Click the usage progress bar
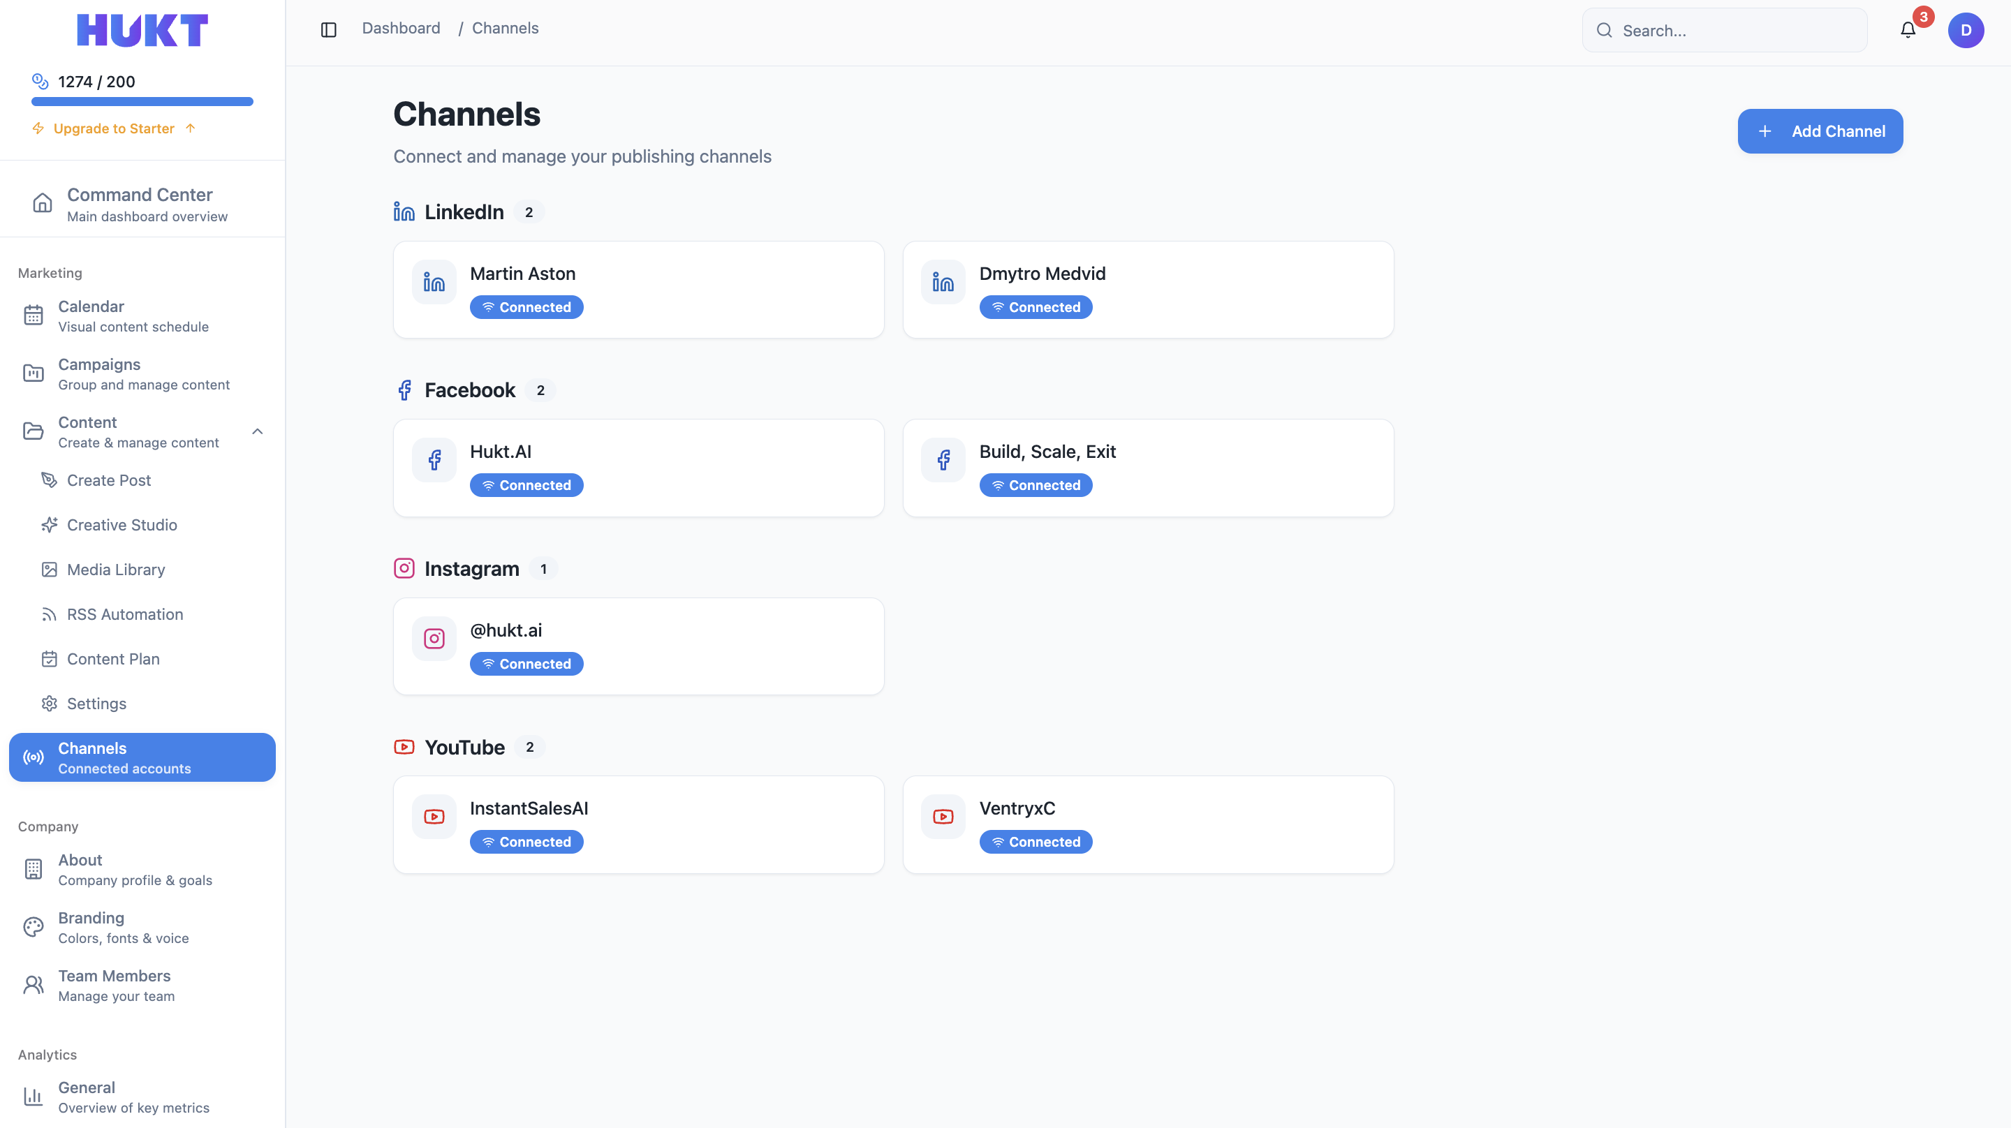 click(x=141, y=101)
